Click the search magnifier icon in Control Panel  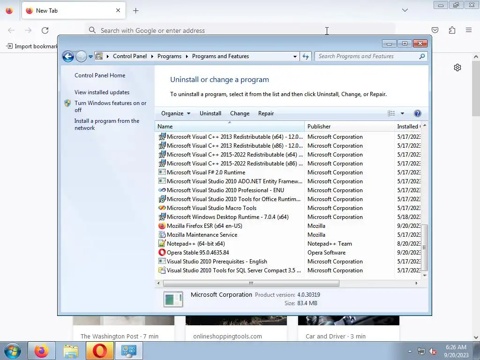pyautogui.click(x=422, y=56)
